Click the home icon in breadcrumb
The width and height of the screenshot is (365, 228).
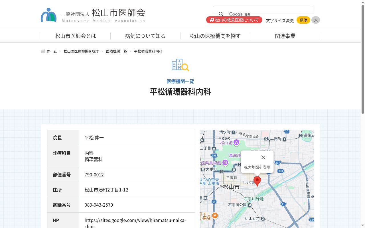[x=43, y=51]
